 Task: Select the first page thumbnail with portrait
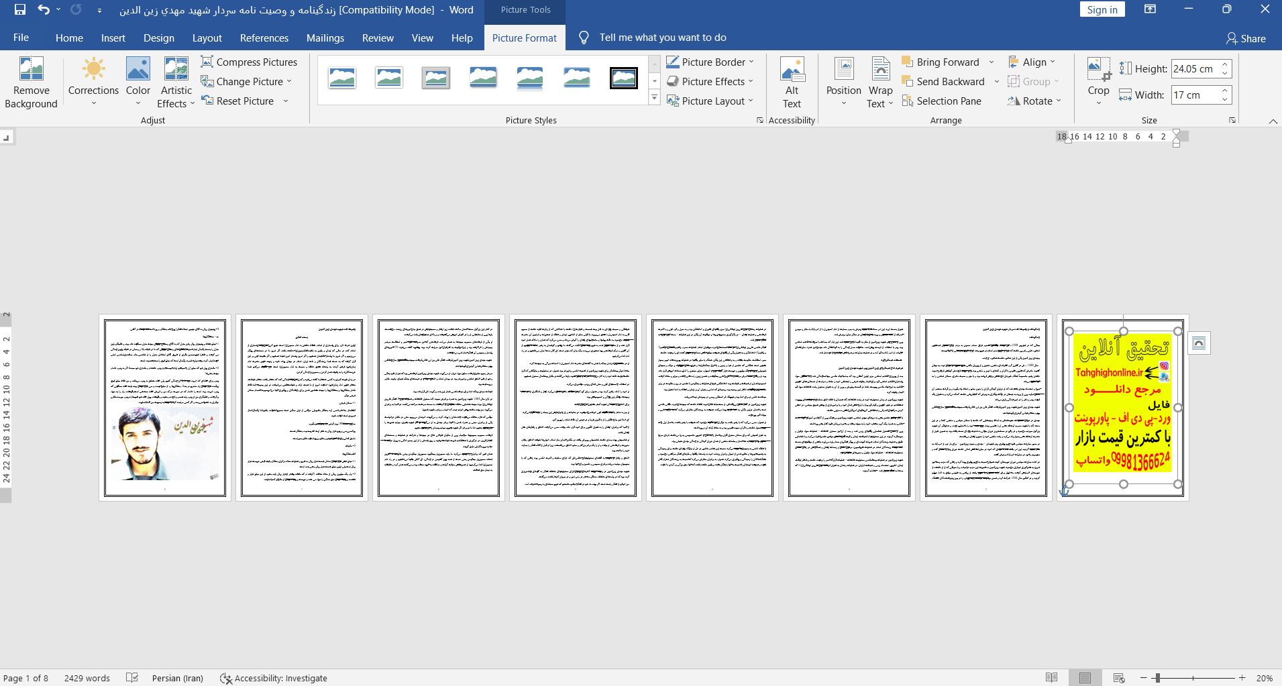click(x=165, y=408)
